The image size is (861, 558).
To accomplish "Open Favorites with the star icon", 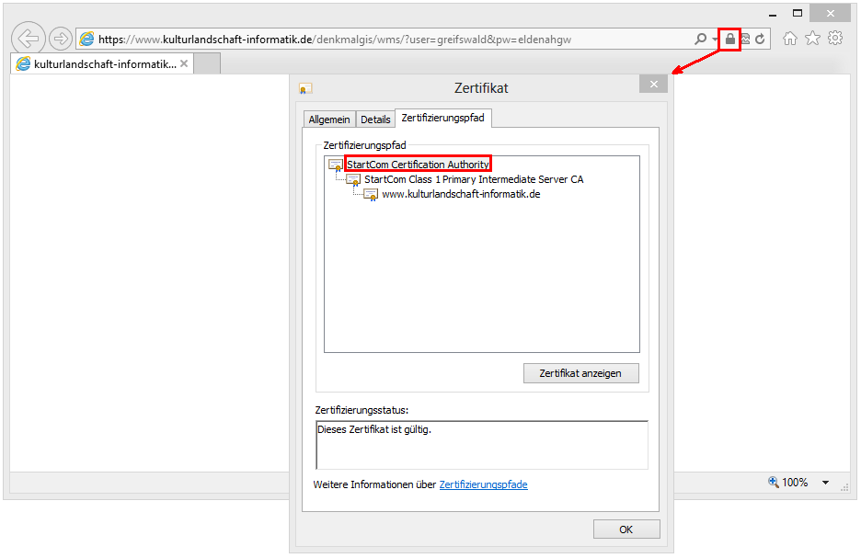I will coord(812,38).
